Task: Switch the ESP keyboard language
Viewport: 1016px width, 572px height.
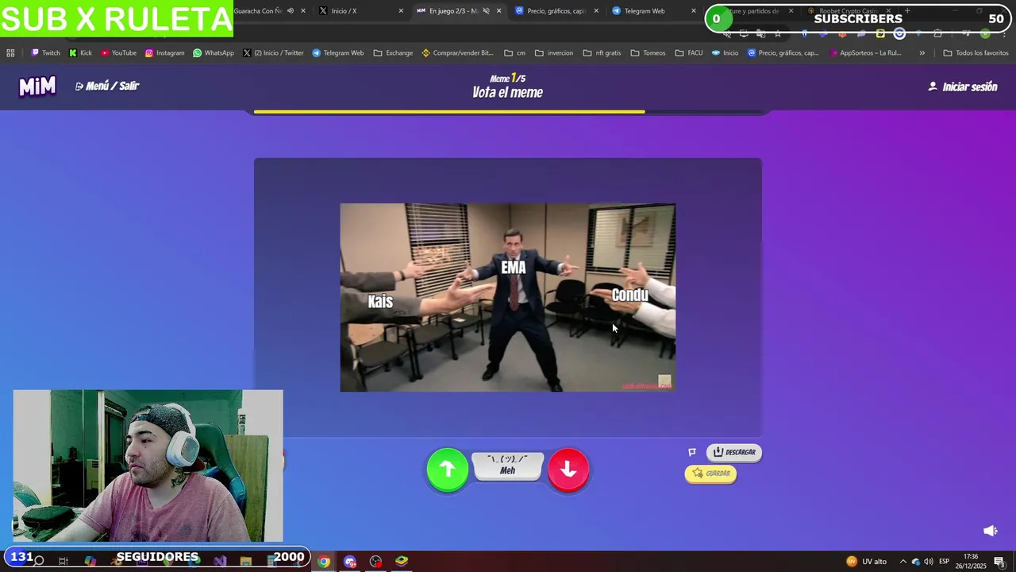Action: coord(945,562)
